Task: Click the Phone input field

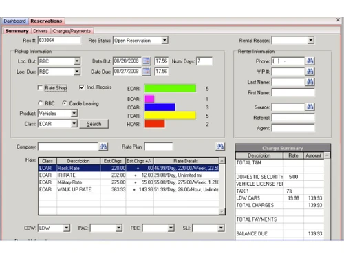Action: tap(288, 61)
